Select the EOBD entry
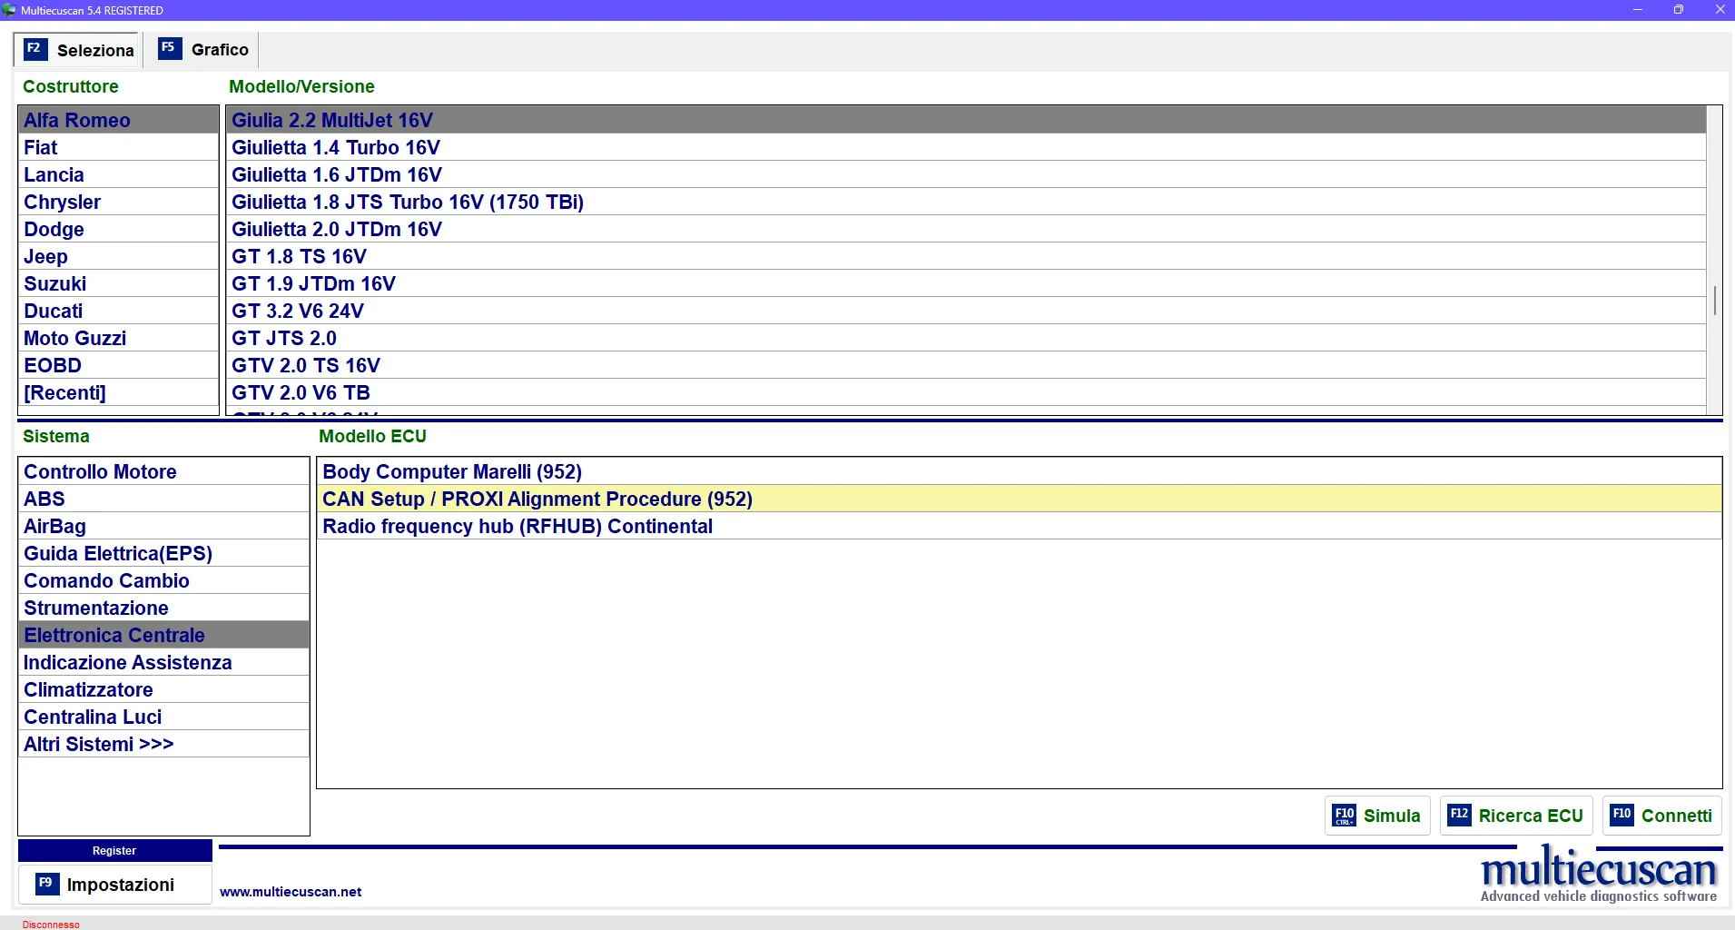This screenshot has height=930, width=1735. coord(118,365)
